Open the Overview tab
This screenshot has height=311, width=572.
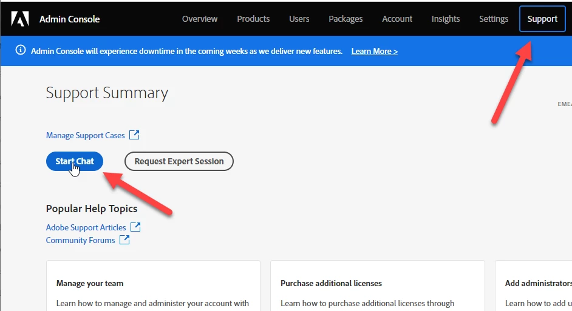click(x=200, y=19)
